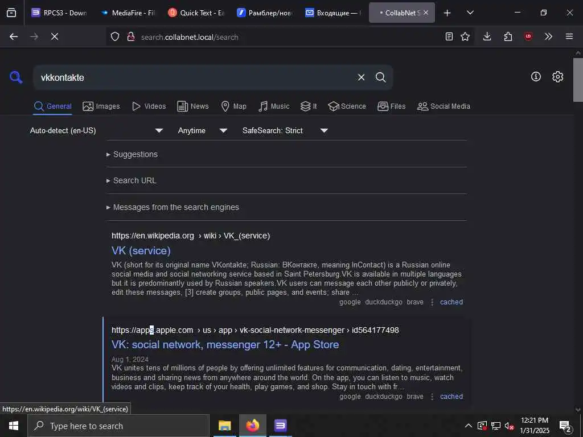The width and height of the screenshot is (583, 437).
Task: Click the apps.apple.com result URL
Action: click(255, 330)
